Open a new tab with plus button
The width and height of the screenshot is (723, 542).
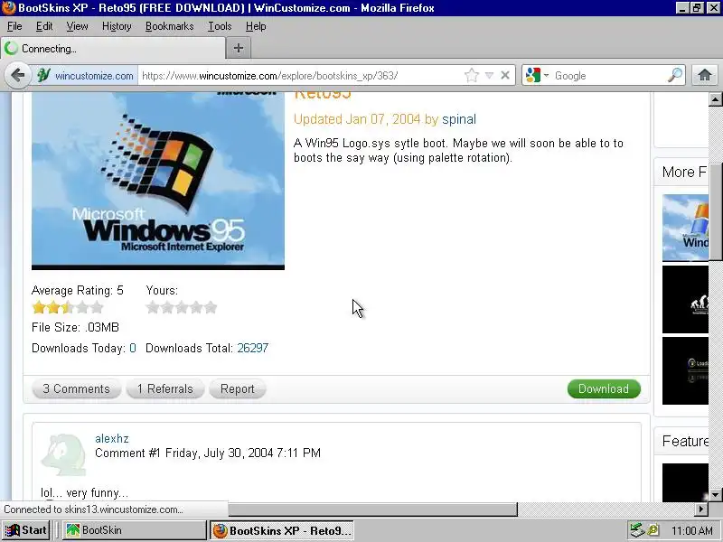click(239, 48)
